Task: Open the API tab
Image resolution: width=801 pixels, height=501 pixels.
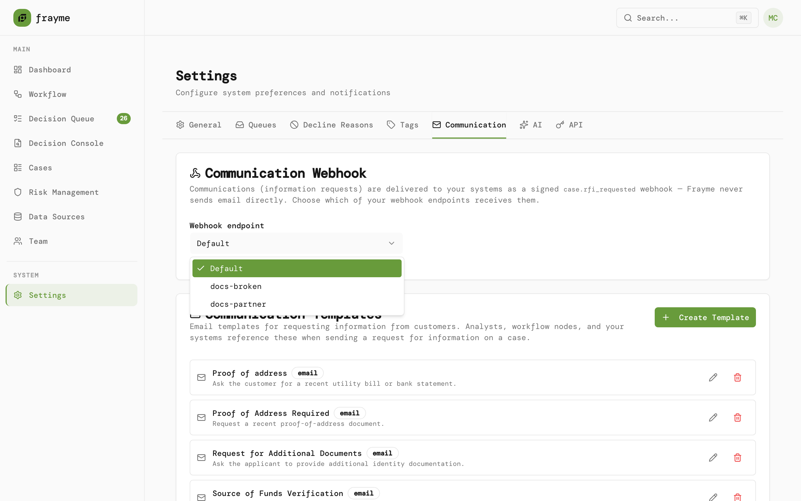Action: coord(569,125)
